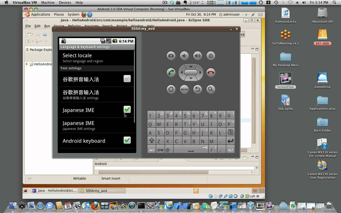Viewport: 341px width, 213px height.
Task: Open the new wizard dropdown in Eclipse toolbar
Action: point(33,34)
